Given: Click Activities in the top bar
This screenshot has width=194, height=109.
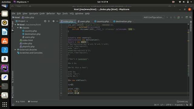Looking at the screenshot, I should pos(6,2).
